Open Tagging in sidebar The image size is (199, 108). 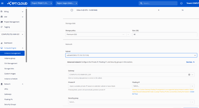click(x=7, y=27)
